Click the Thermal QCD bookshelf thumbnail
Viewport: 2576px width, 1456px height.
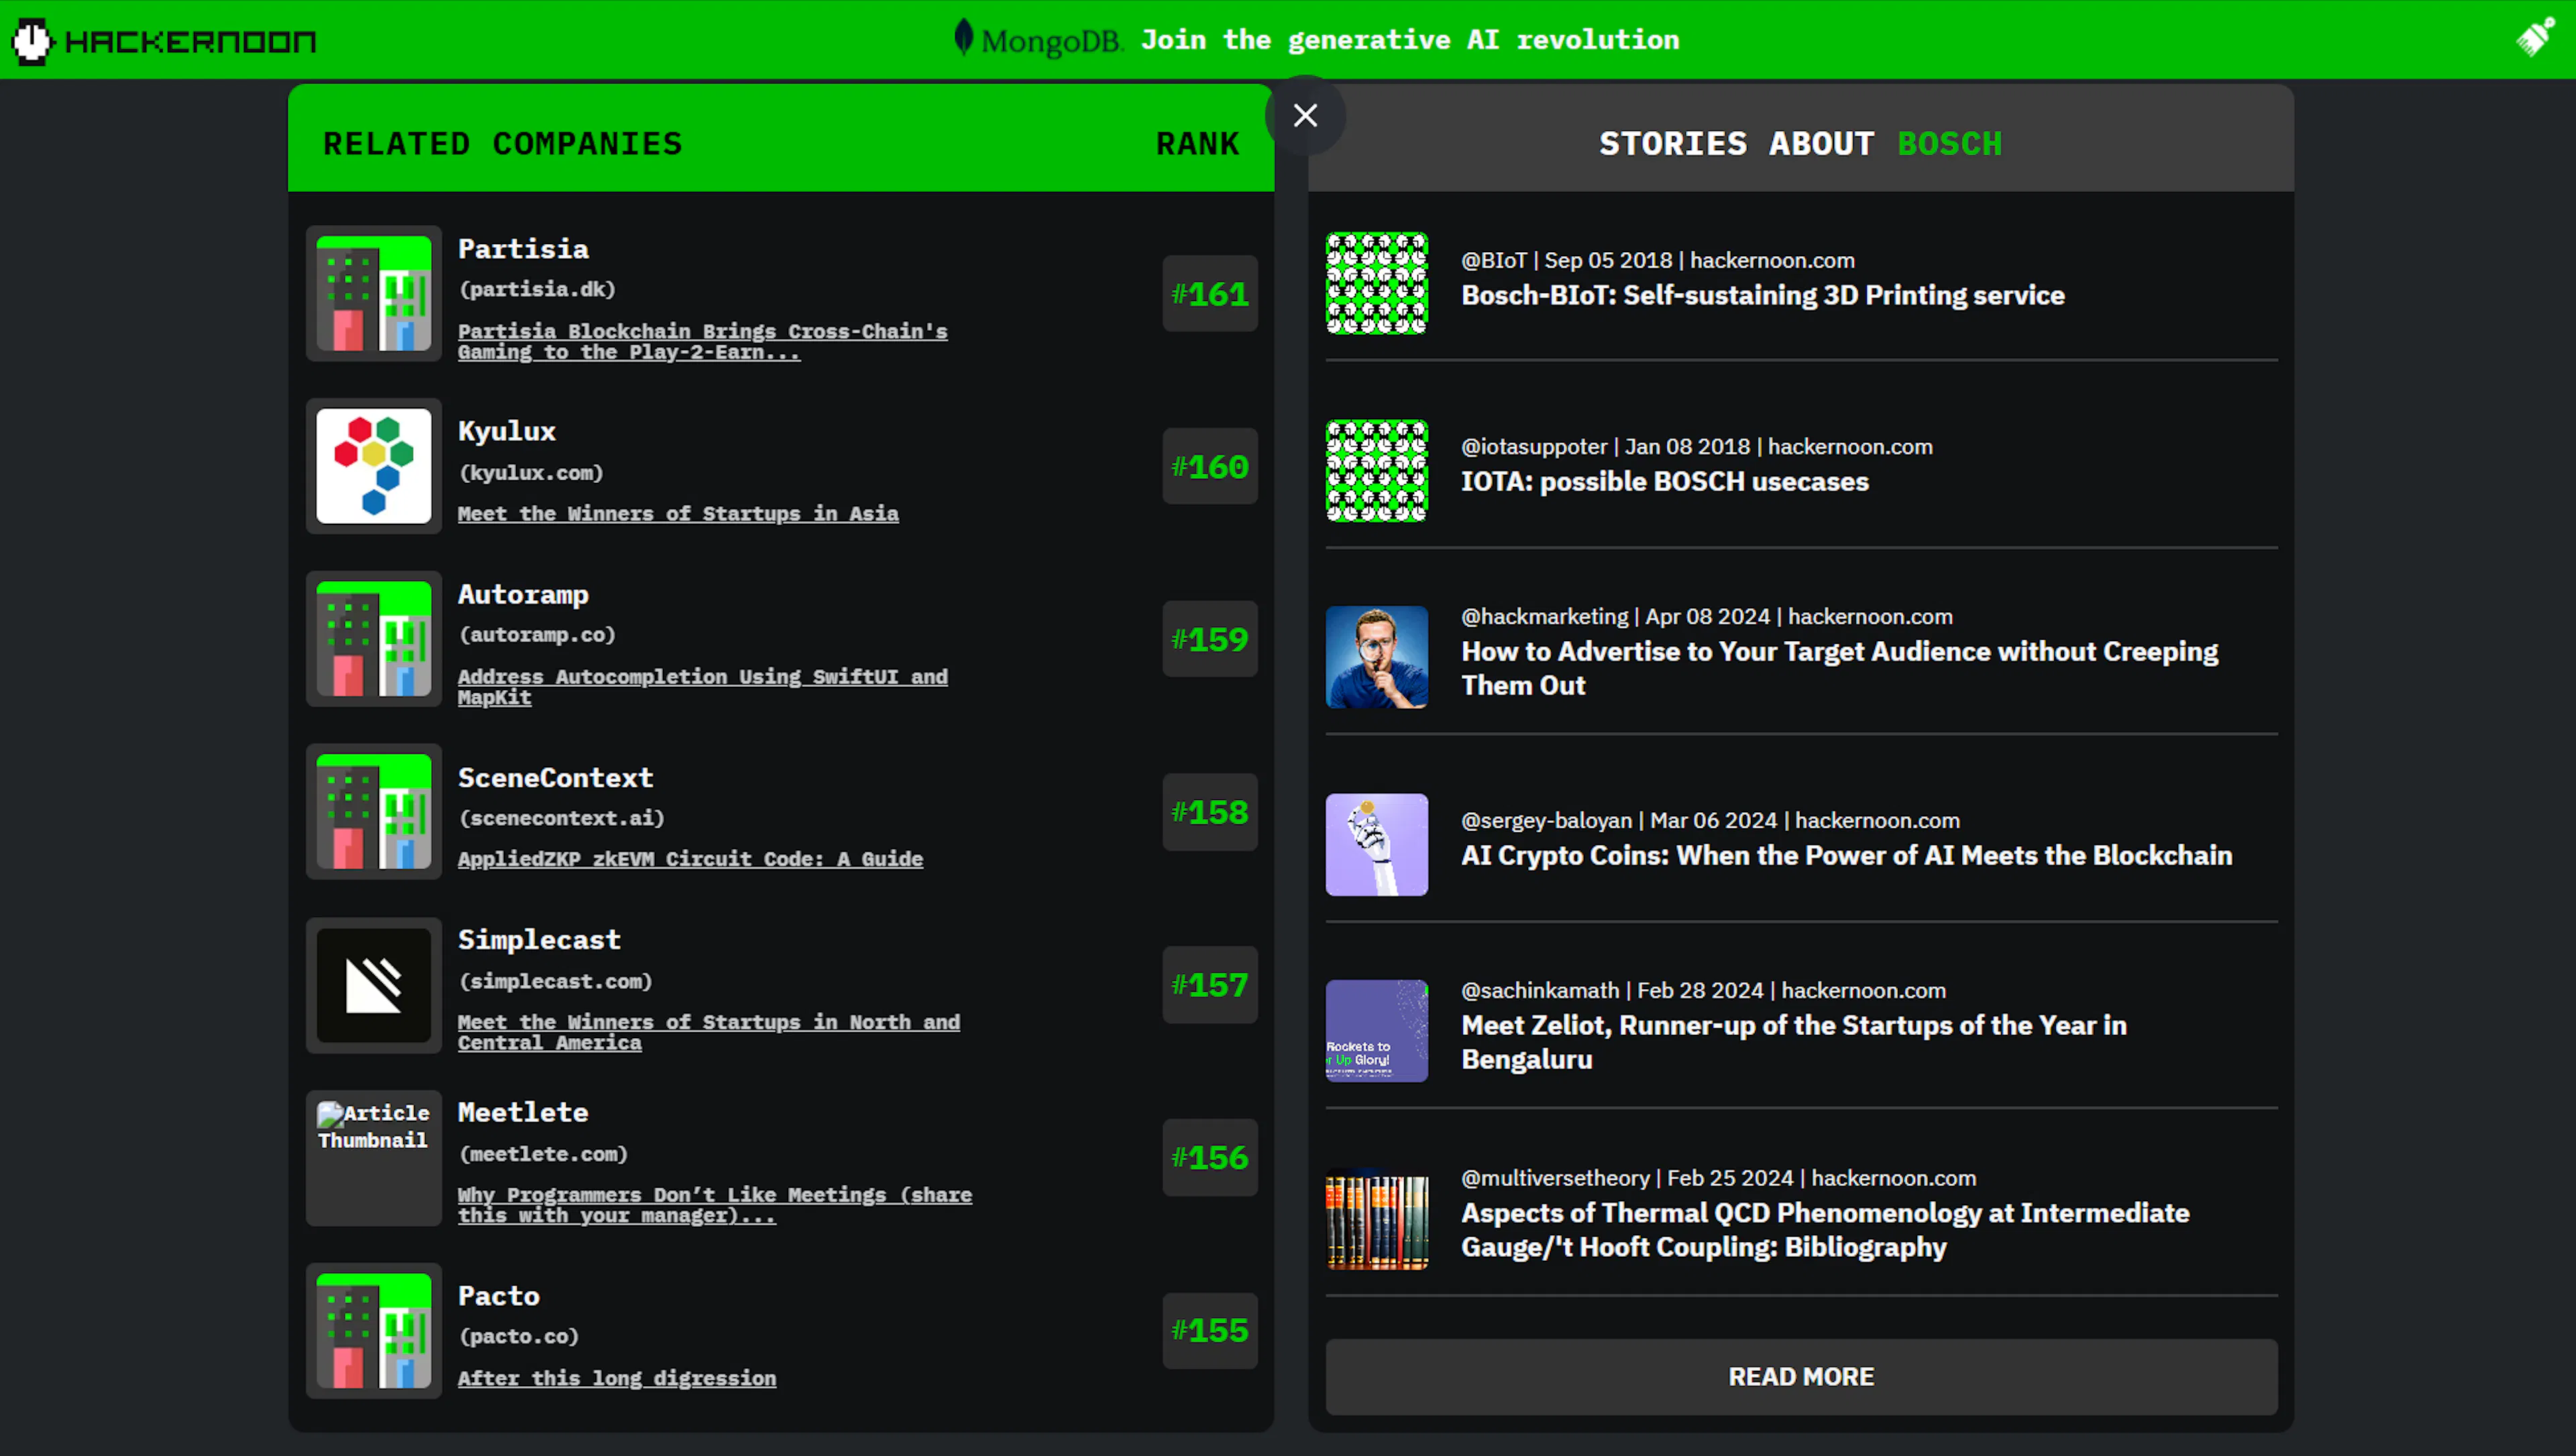pyautogui.click(x=1377, y=1220)
